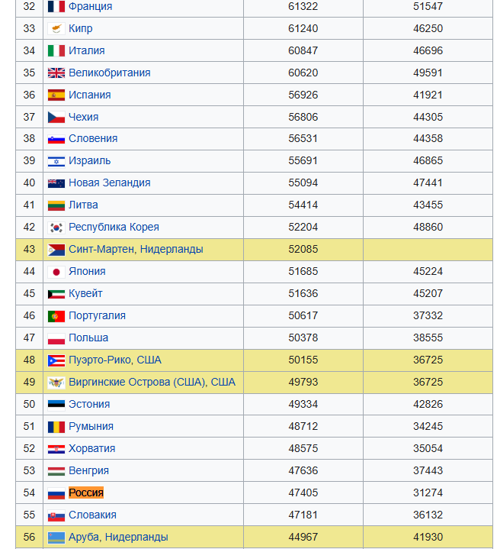Click the Cyprus flag icon

point(56,28)
